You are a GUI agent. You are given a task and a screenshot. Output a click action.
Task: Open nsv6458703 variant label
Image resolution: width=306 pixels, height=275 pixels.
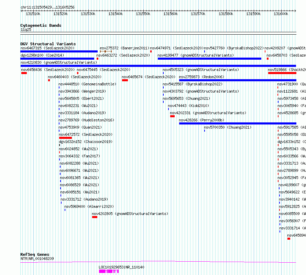[x=286, y=55]
